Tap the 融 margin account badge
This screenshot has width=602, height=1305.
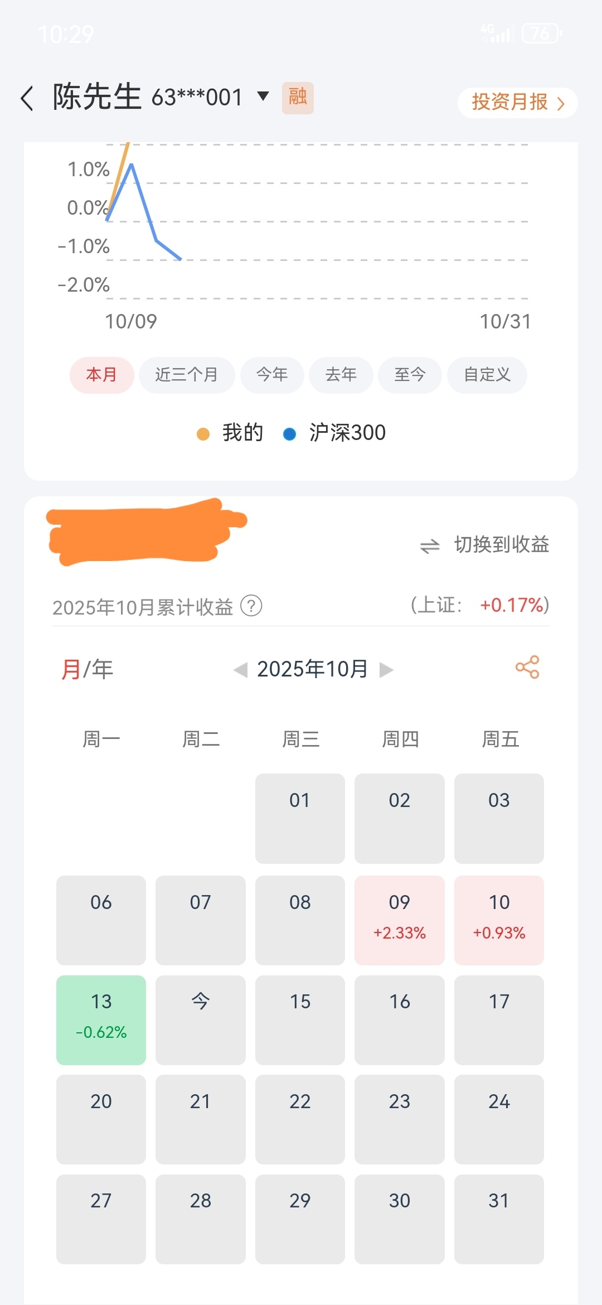click(x=298, y=98)
